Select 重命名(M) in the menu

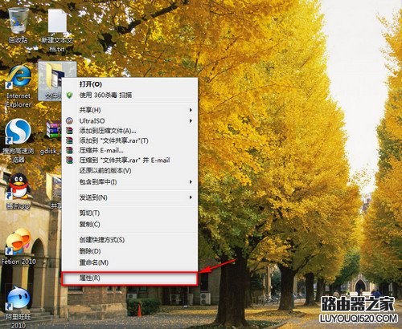[x=130, y=262]
